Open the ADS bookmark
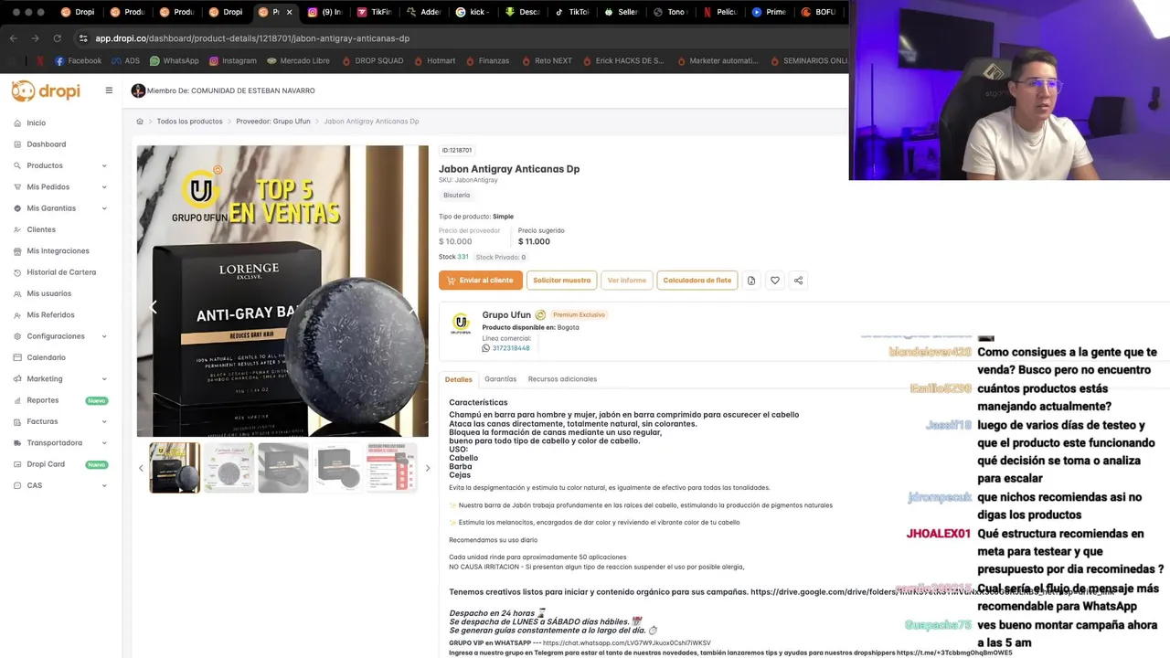Image resolution: width=1170 pixels, height=658 pixels. (125, 61)
